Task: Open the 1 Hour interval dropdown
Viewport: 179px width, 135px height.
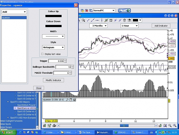Action: click(129, 26)
